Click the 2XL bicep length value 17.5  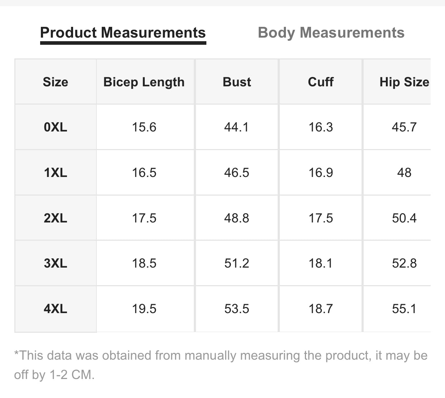click(x=144, y=218)
